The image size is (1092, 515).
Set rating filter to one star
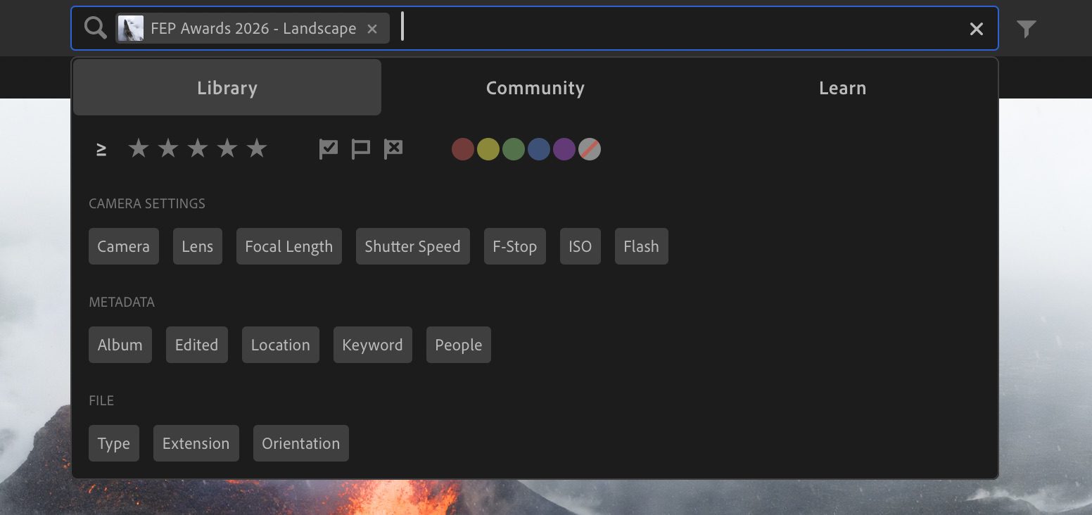pos(138,149)
